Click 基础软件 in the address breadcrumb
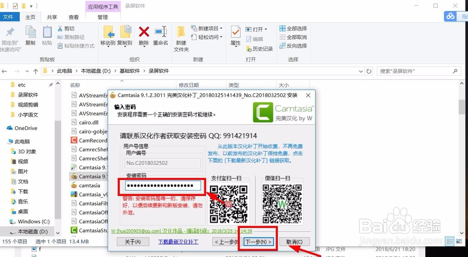The height and width of the screenshot is (257, 468). click(130, 71)
